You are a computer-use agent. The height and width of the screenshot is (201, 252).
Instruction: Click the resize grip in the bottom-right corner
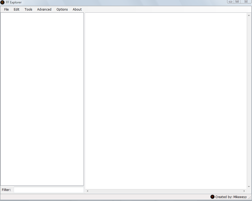(249, 198)
